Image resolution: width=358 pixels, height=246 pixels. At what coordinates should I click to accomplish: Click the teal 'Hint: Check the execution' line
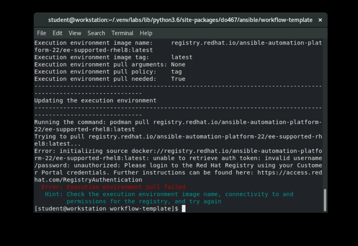(169, 194)
